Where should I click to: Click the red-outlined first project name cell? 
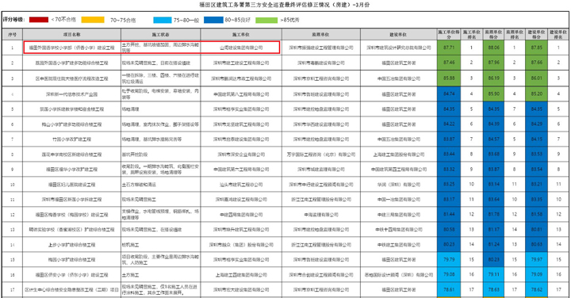[71, 48]
